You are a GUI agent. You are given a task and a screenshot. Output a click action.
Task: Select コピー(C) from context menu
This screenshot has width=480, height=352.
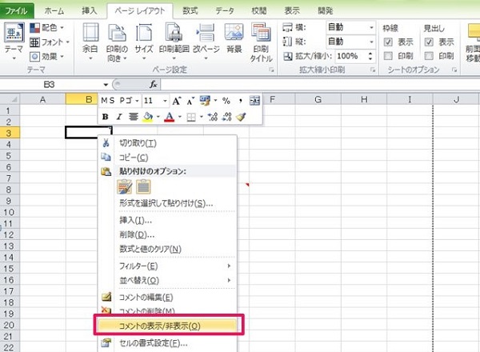167,158
